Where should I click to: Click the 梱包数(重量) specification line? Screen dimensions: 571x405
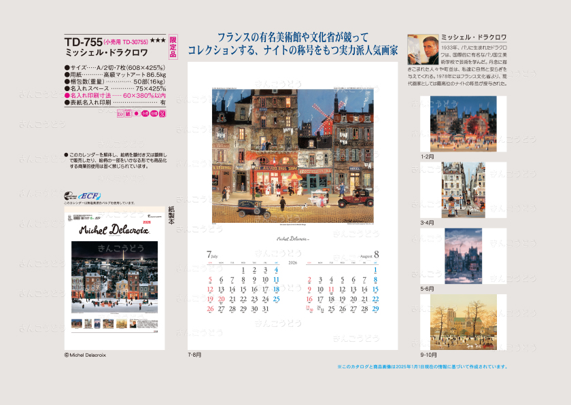tap(115, 82)
